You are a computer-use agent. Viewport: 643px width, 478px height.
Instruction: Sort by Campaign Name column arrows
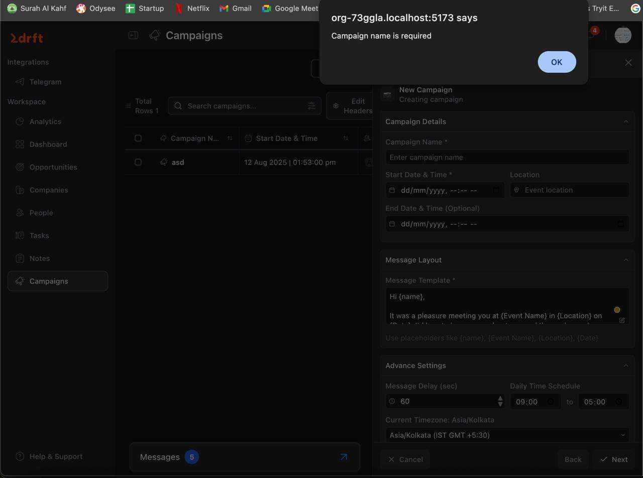230,138
